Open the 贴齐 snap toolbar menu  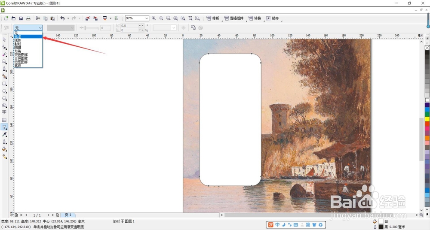pyautogui.click(x=272, y=18)
